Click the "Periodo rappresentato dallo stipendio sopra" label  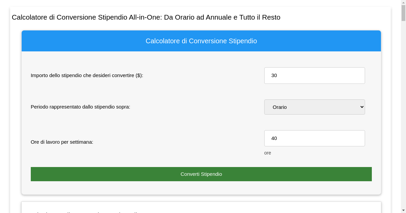point(80,107)
